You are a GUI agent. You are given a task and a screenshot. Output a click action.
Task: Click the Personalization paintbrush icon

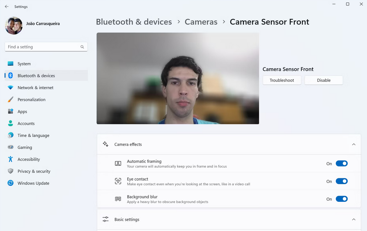pyautogui.click(x=11, y=99)
